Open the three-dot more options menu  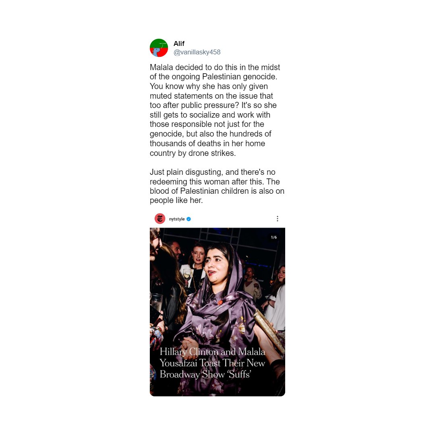277,219
